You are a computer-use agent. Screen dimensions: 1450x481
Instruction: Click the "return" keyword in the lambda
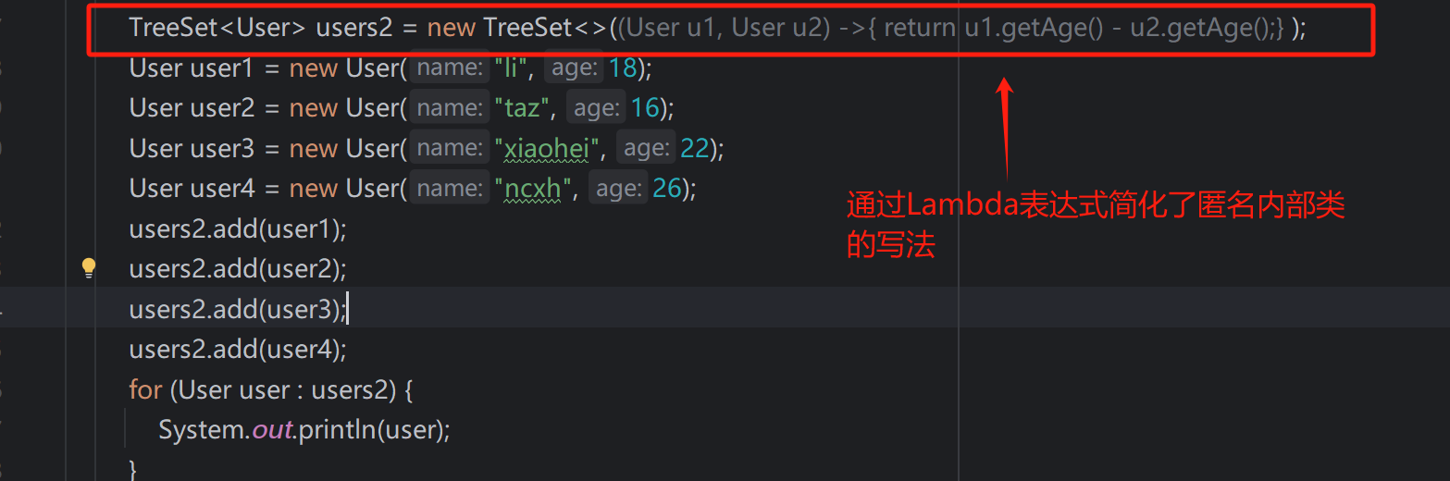[x=920, y=28]
